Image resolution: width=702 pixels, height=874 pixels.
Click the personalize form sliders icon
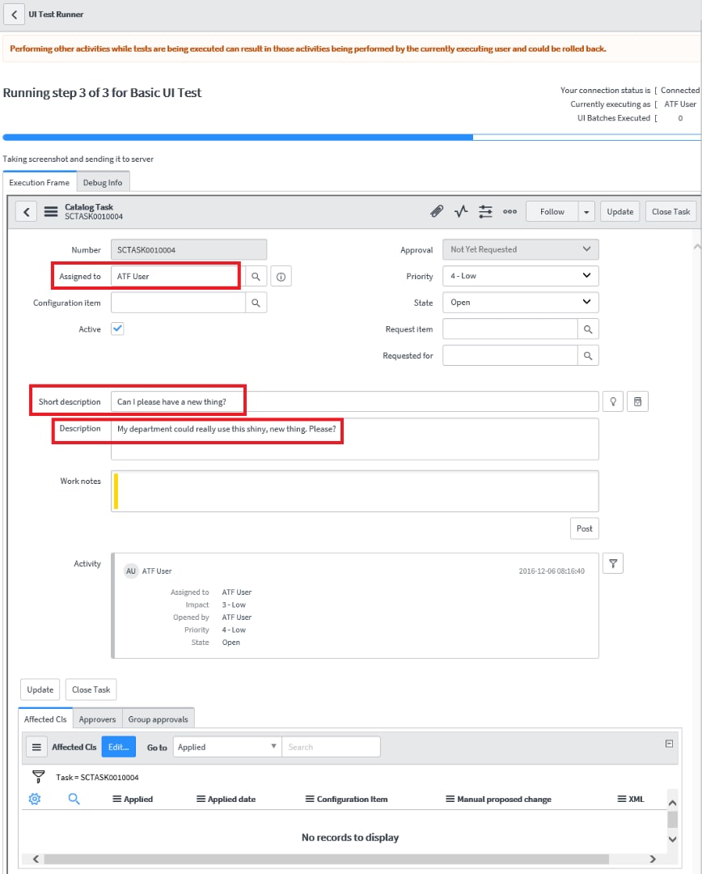pyautogui.click(x=485, y=212)
